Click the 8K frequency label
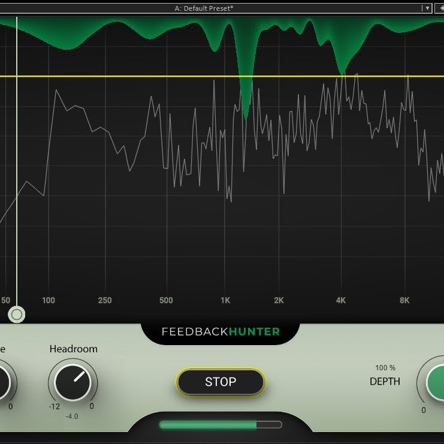Viewport: 444px width, 444px height. point(404,300)
